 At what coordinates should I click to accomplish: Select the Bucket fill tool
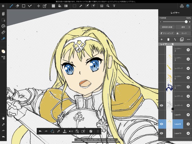point(60,6)
